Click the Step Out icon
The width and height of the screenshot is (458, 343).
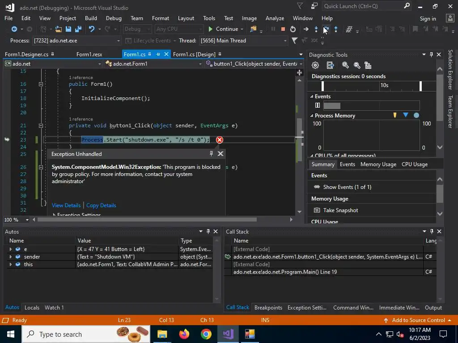(336, 29)
